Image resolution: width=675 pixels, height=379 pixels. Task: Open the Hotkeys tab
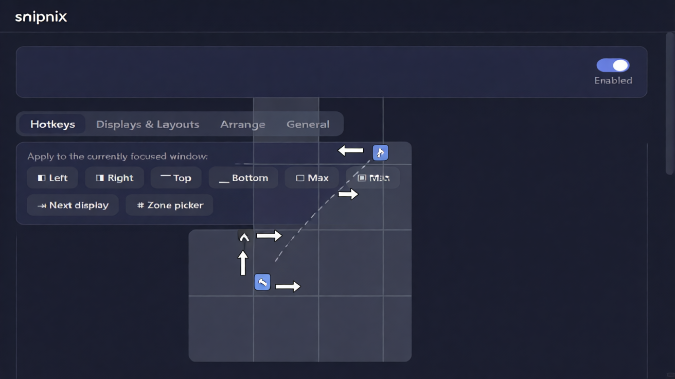point(52,124)
